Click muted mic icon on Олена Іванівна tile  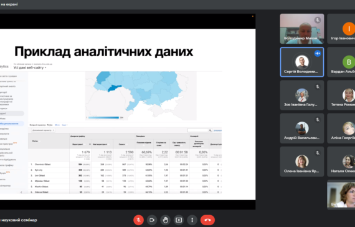(x=318, y=153)
